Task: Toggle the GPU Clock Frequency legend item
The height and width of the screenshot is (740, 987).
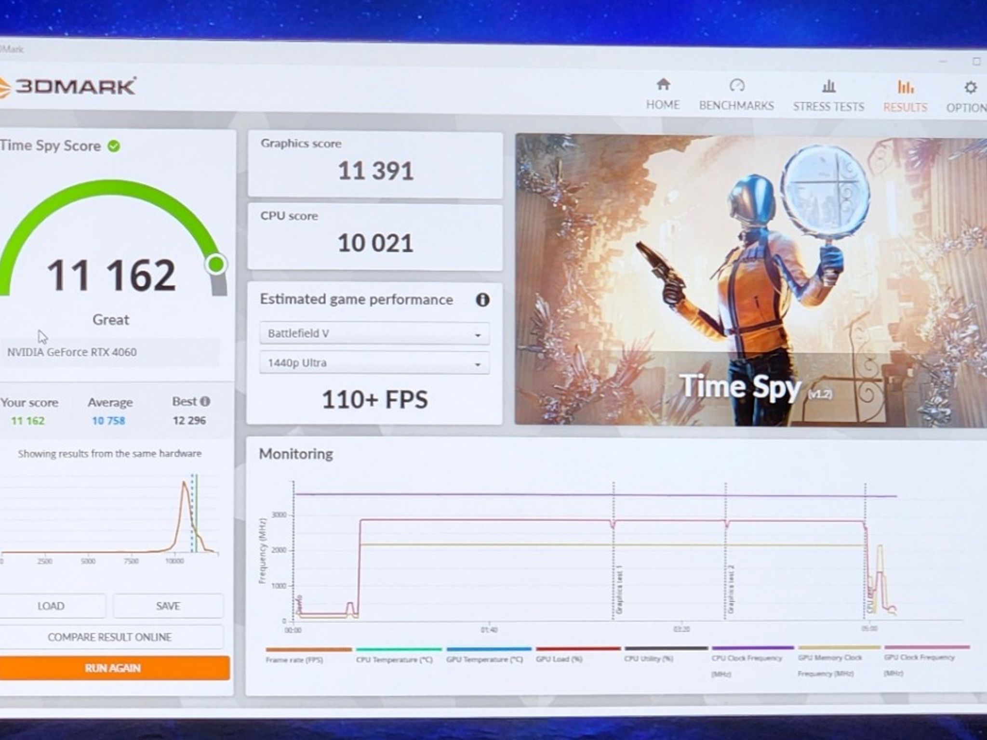Action: 926,661
